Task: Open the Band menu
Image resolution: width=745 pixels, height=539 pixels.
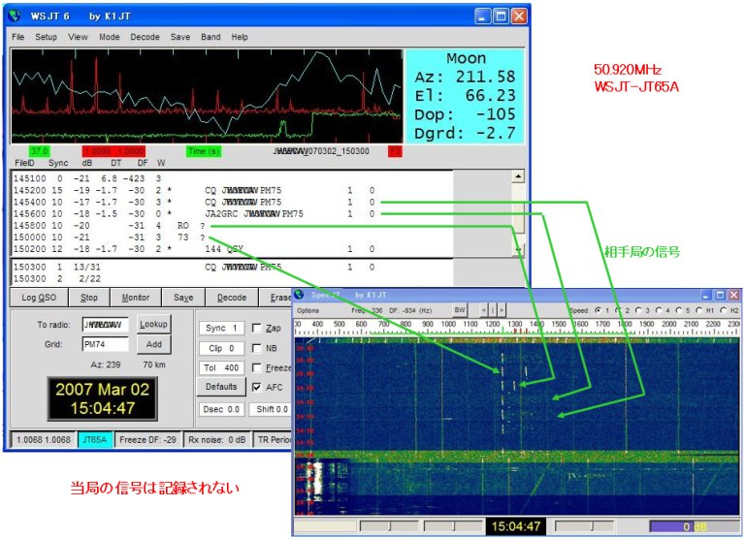Action: coord(211,37)
